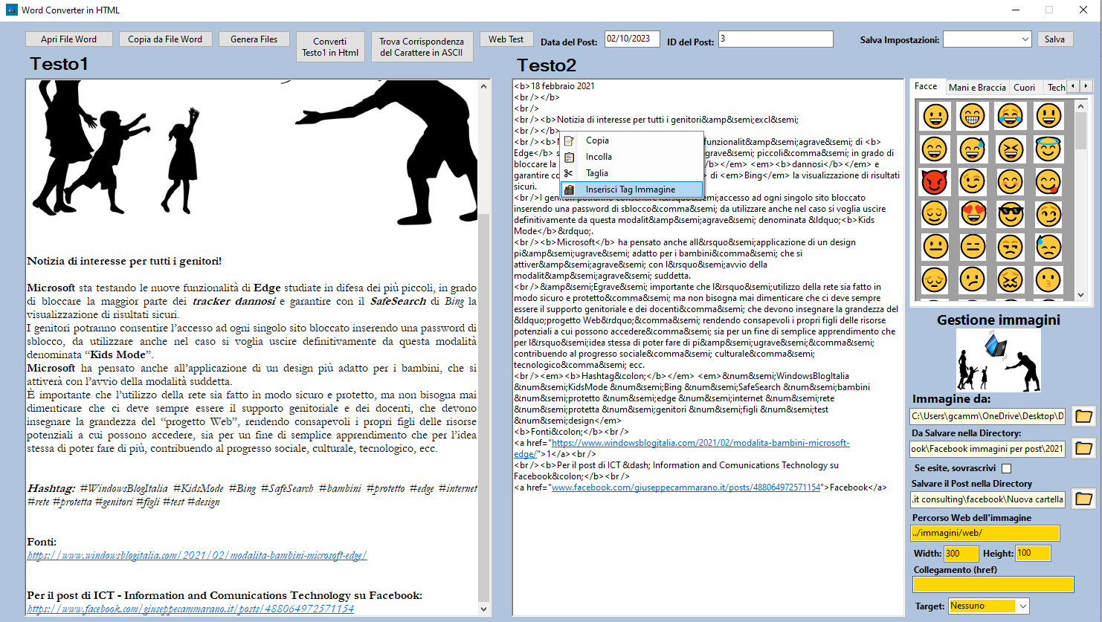Open the windowsblogitalia link in Testo1
The height and width of the screenshot is (622, 1102).
click(197, 555)
